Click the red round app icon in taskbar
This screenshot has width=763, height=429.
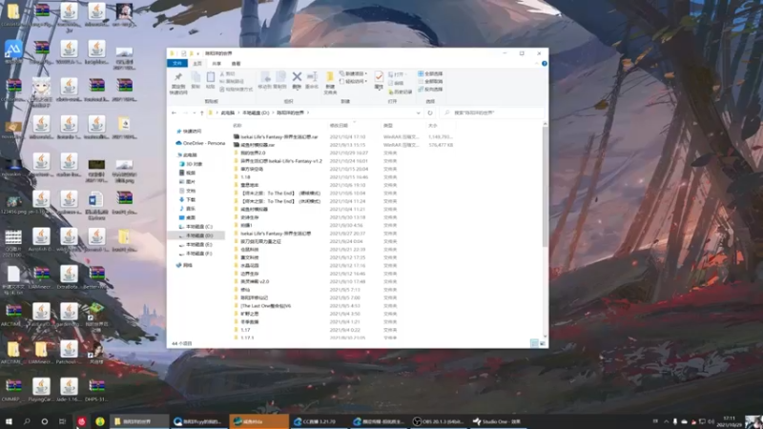click(x=82, y=421)
